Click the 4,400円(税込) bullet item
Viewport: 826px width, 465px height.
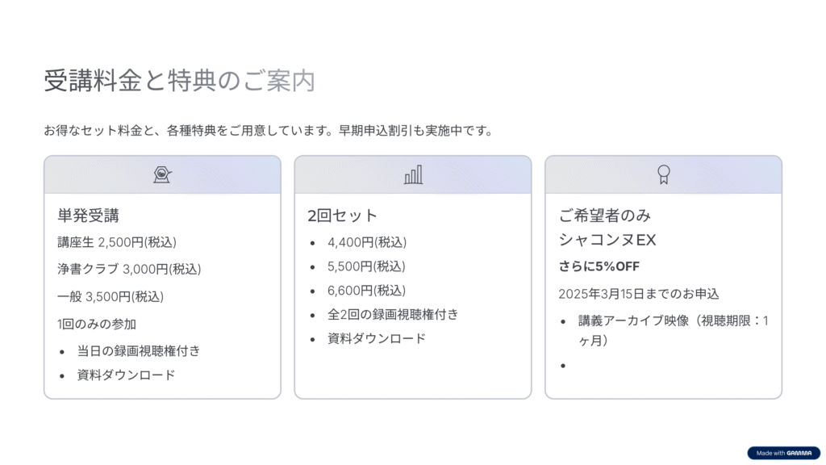coord(366,242)
